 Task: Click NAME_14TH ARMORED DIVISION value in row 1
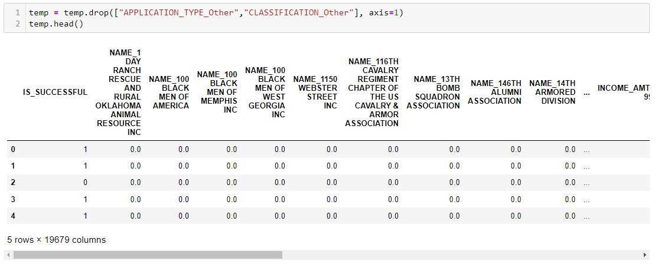tap(570, 166)
